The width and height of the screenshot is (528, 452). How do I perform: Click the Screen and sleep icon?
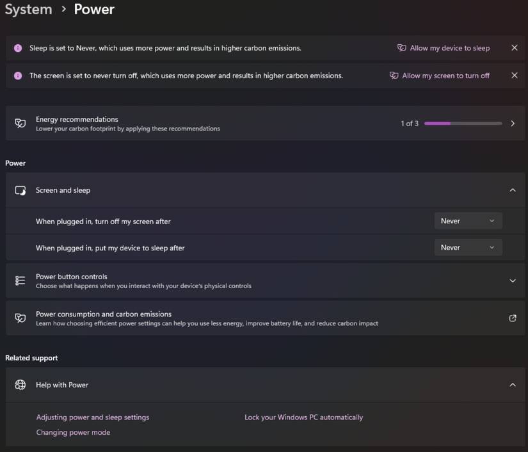click(20, 190)
